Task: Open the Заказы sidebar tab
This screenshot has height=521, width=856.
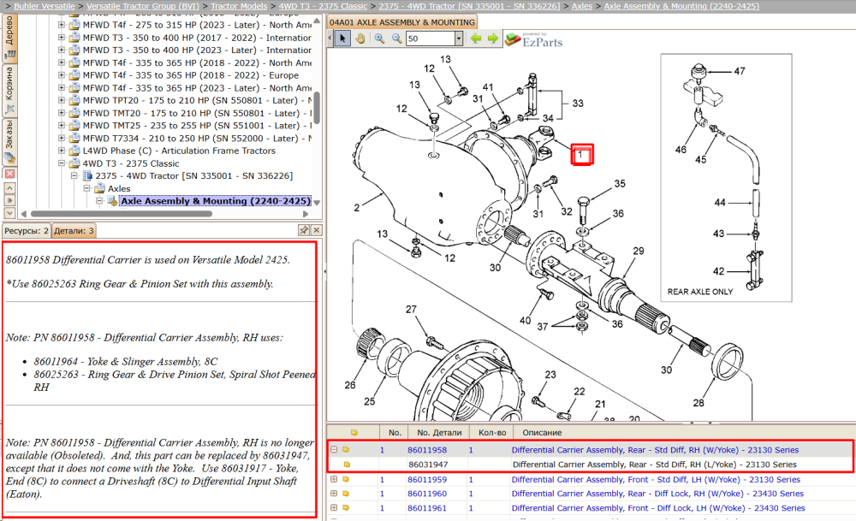Action: (9, 141)
